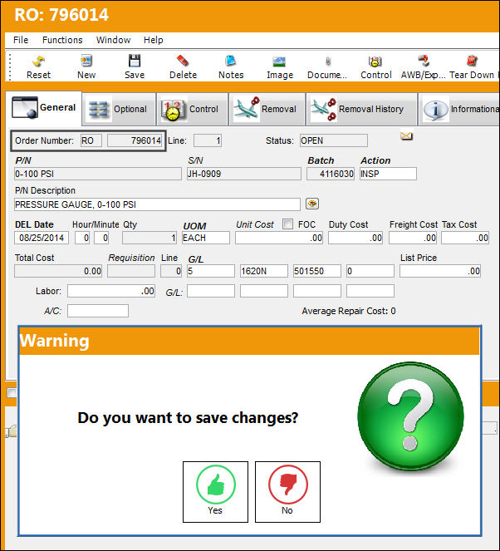Enable the FOC checkbox

coord(287,224)
